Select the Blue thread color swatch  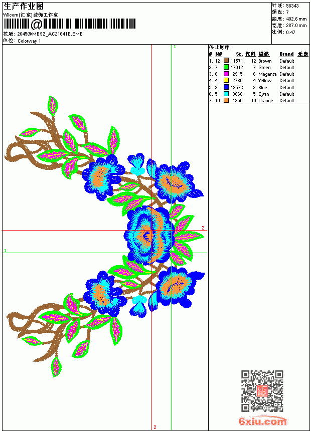coord(226,87)
